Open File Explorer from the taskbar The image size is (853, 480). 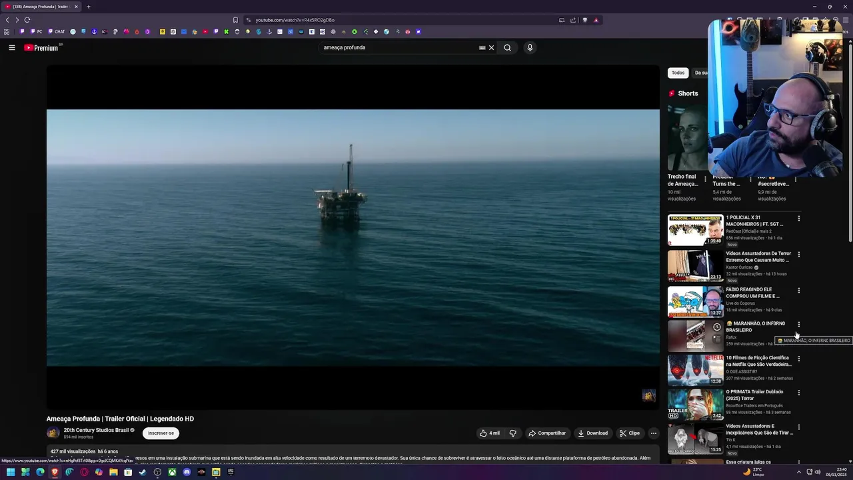(113, 472)
